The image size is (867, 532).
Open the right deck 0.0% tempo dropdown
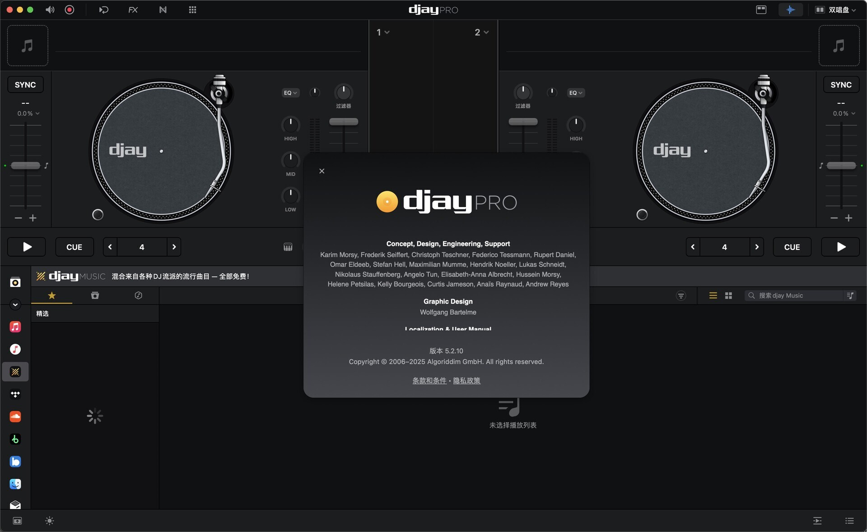click(x=844, y=114)
